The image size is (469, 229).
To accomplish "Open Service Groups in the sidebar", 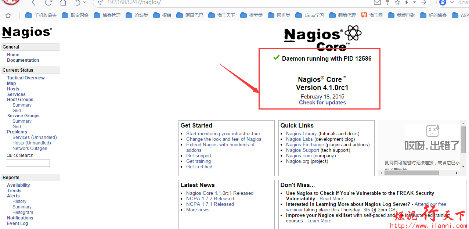I will coord(23,116).
